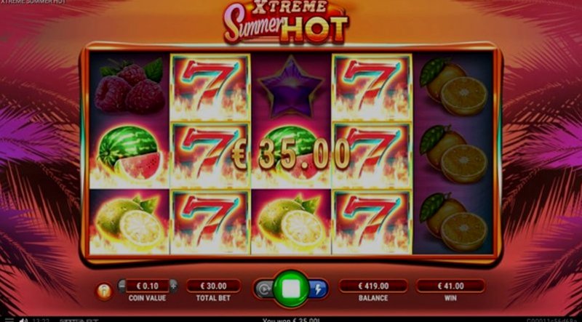582x322 pixels.
Task: Open the hamburger menu in bottom bar
Action: (9, 319)
